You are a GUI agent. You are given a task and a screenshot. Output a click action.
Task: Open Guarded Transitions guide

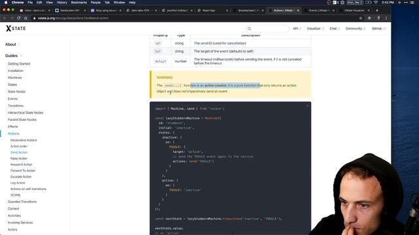[x=22, y=202]
